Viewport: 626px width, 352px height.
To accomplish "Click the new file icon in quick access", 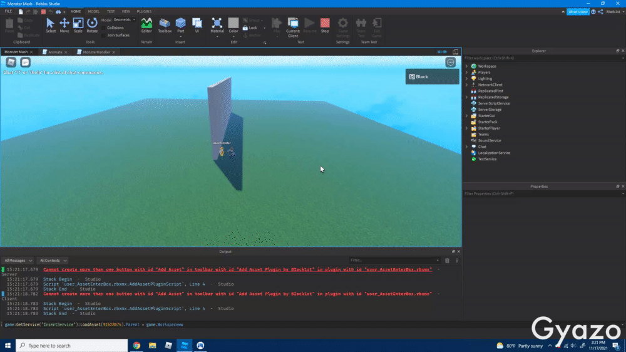I will pos(21,11).
